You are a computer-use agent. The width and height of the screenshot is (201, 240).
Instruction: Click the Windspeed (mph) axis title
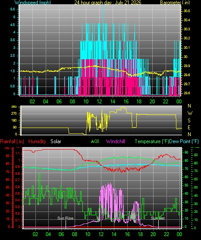[33, 3]
